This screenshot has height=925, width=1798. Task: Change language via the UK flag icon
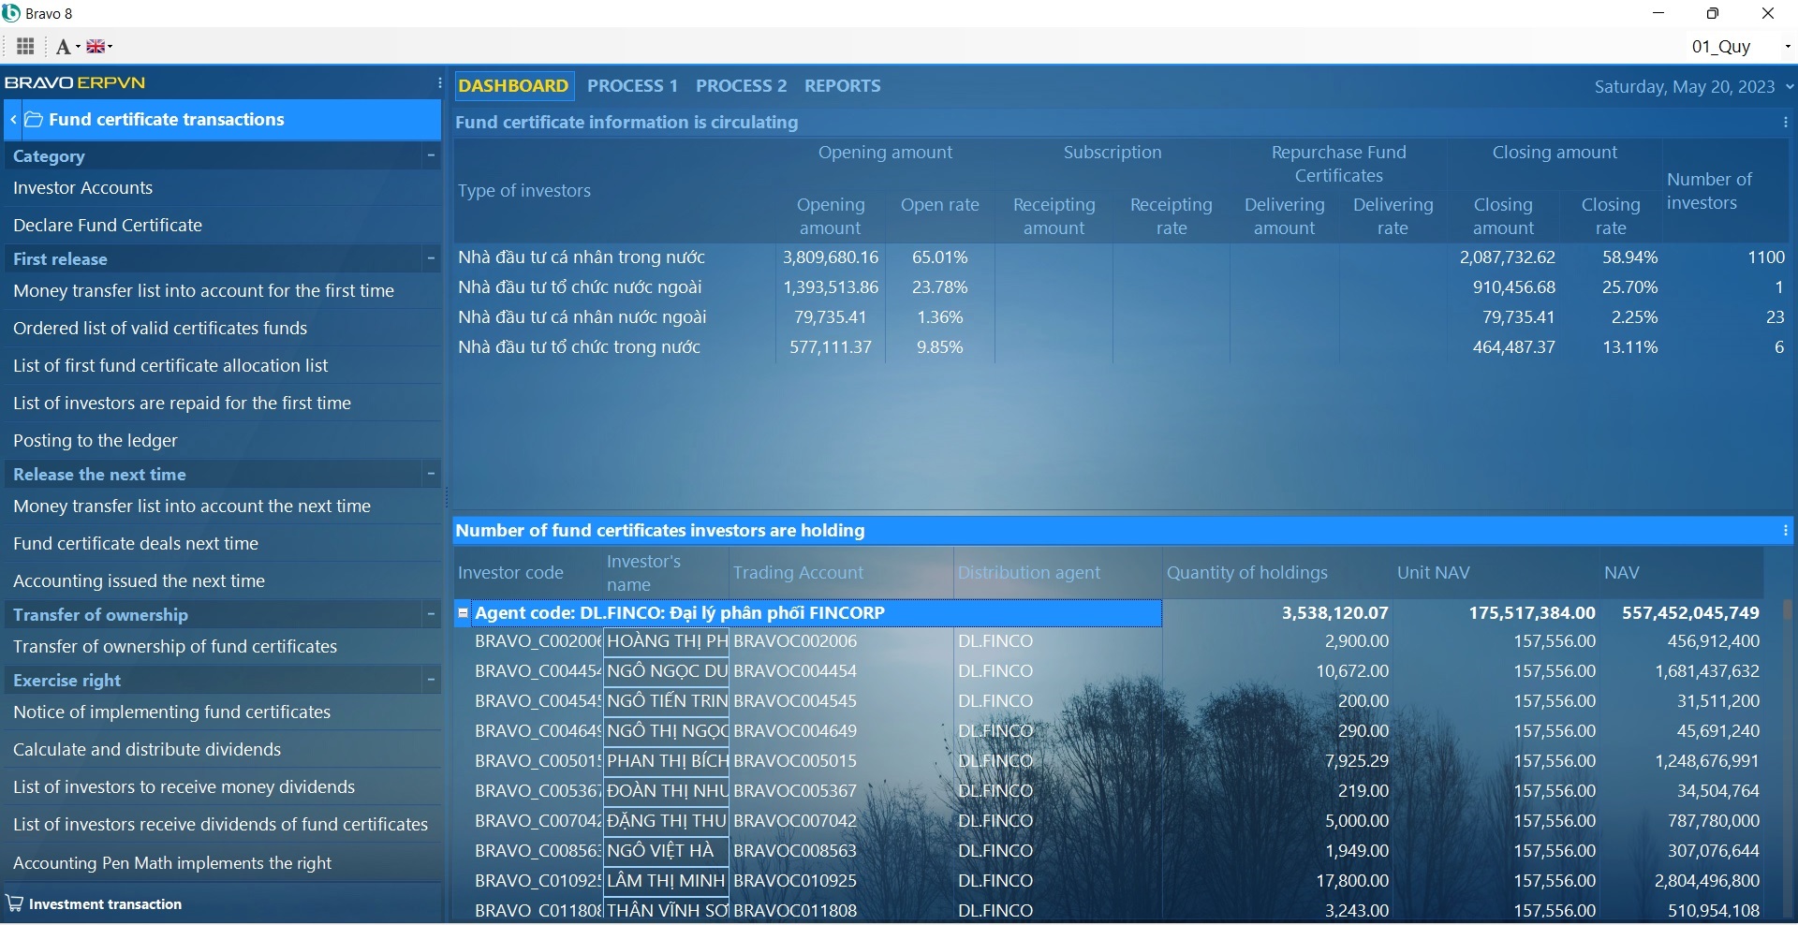[x=96, y=45]
